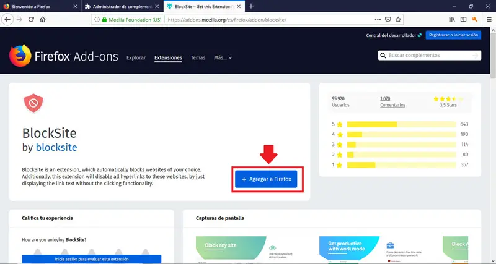Click the orange extension icon in toolbar

coord(474,20)
